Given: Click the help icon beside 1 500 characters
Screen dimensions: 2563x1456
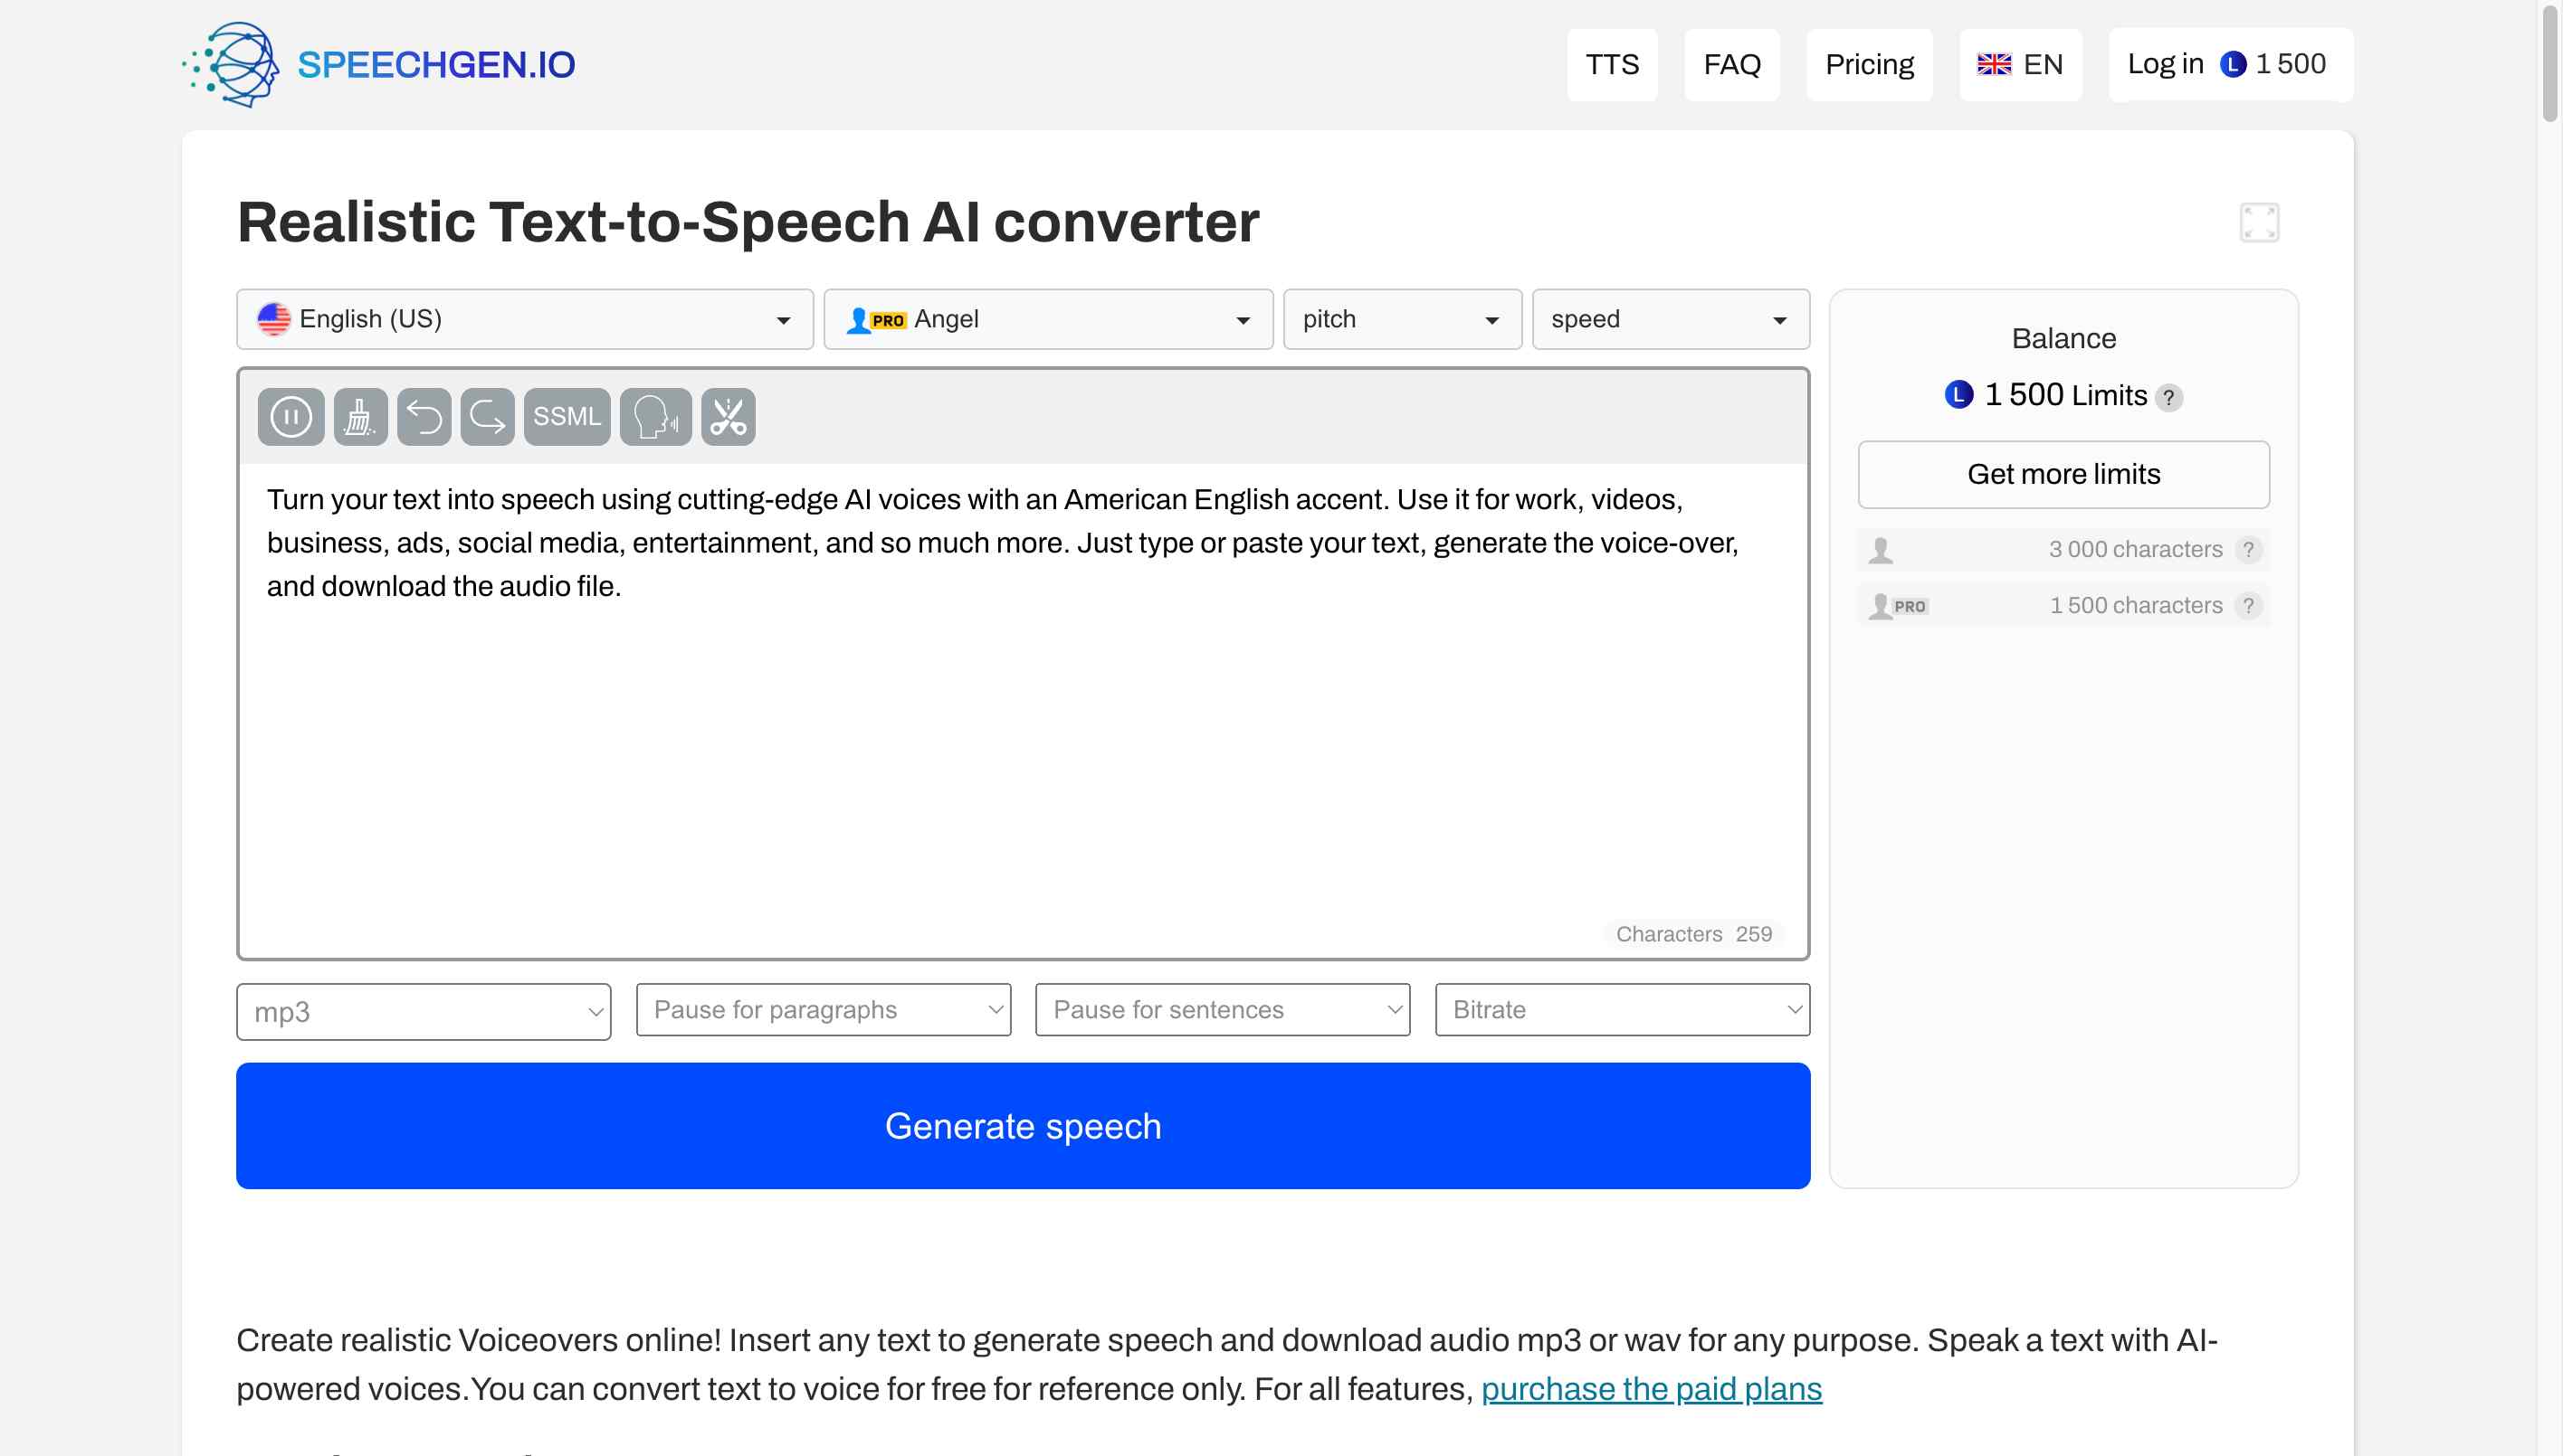Looking at the screenshot, I should pos(2248,605).
